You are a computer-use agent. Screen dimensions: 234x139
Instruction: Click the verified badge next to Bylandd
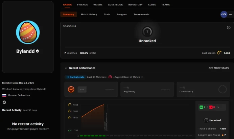click(x=37, y=51)
